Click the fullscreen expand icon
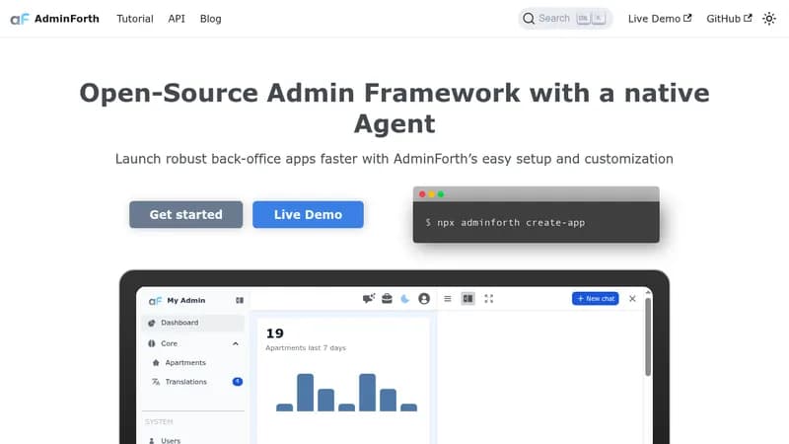This screenshot has width=789, height=444. point(488,299)
